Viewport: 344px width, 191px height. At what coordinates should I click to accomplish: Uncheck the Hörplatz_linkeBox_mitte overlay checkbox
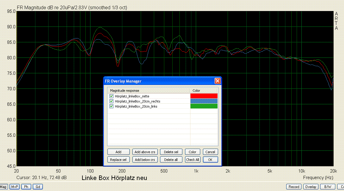pyautogui.click(x=112, y=96)
